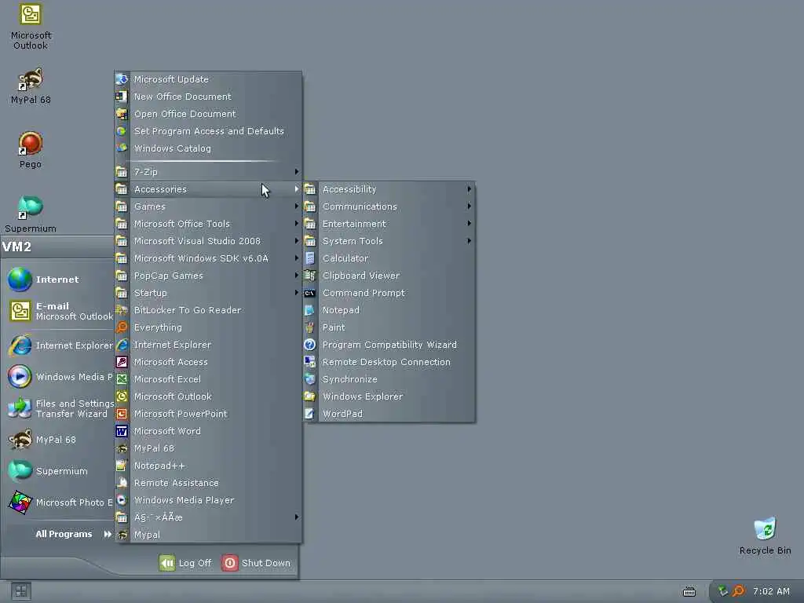Click the Calculator icon in Accessories

tap(309, 258)
